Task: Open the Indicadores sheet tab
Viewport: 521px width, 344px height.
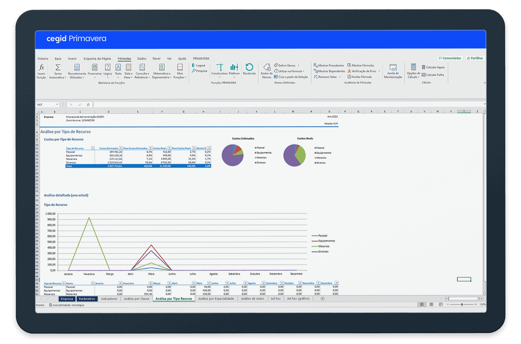Action: tap(109, 299)
